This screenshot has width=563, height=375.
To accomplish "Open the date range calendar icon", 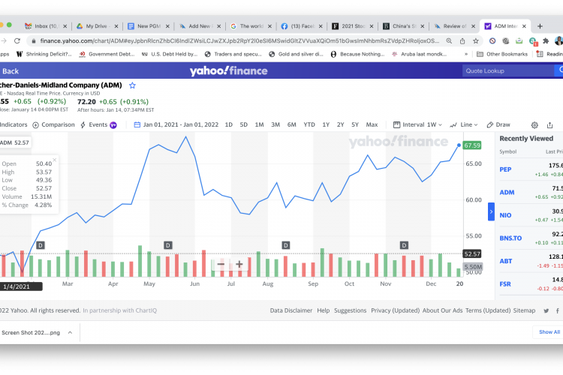I will click(x=137, y=124).
